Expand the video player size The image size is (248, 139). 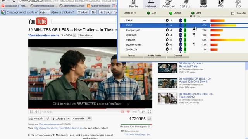(143, 112)
